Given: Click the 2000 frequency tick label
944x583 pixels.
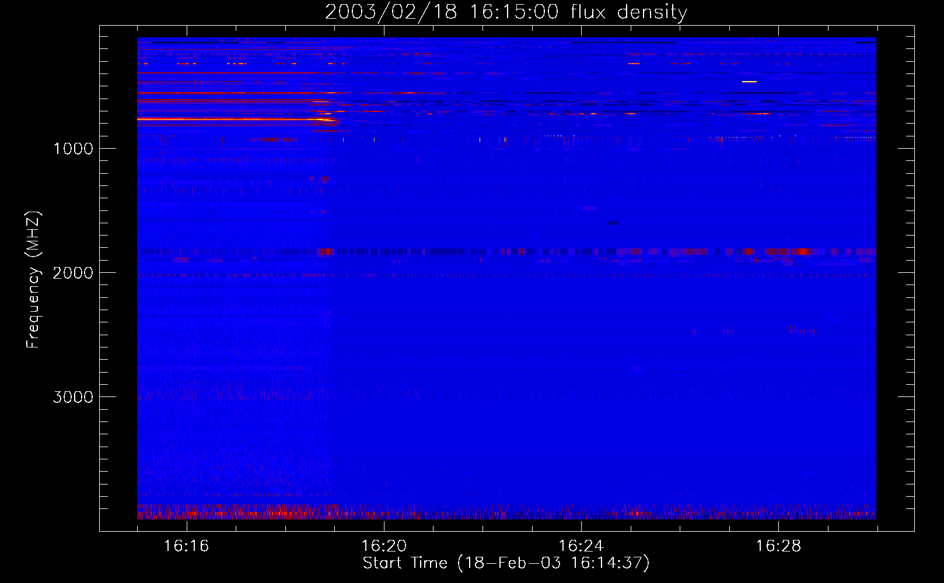Looking at the screenshot, I should click(73, 273).
